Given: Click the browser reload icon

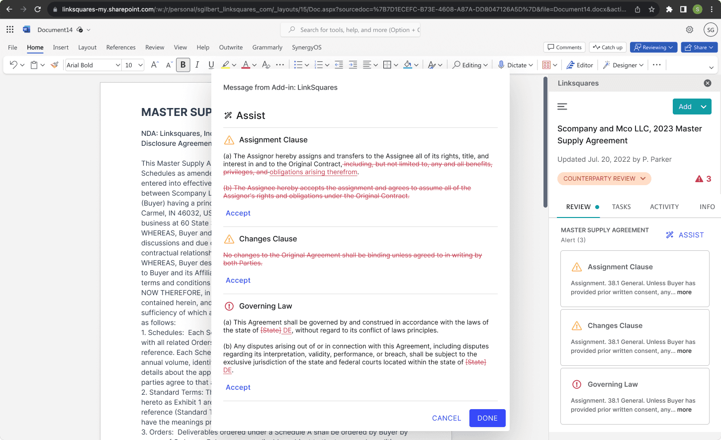Looking at the screenshot, I should (38, 9).
